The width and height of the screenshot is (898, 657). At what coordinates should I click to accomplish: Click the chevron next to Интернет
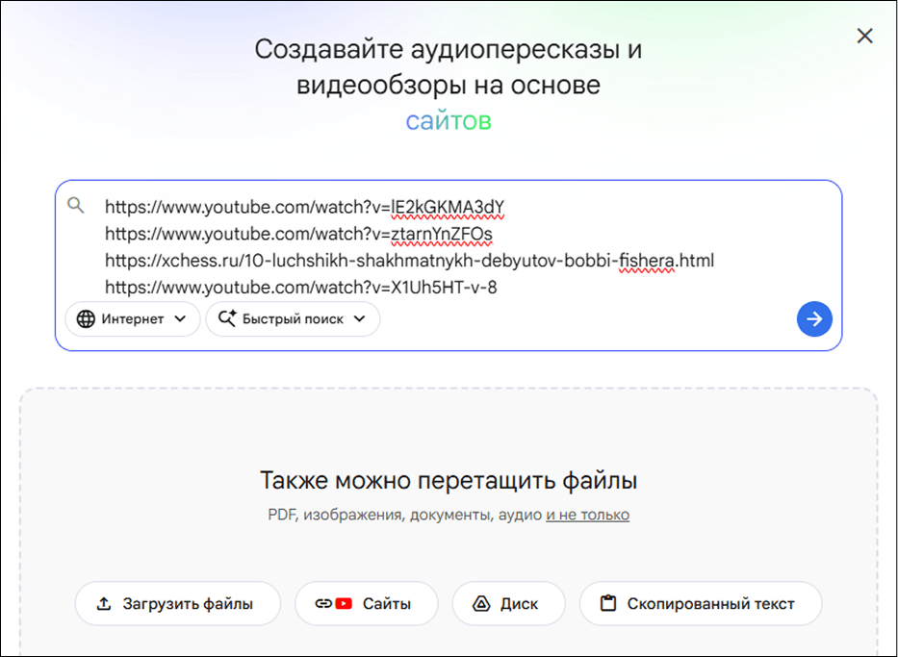(x=178, y=318)
